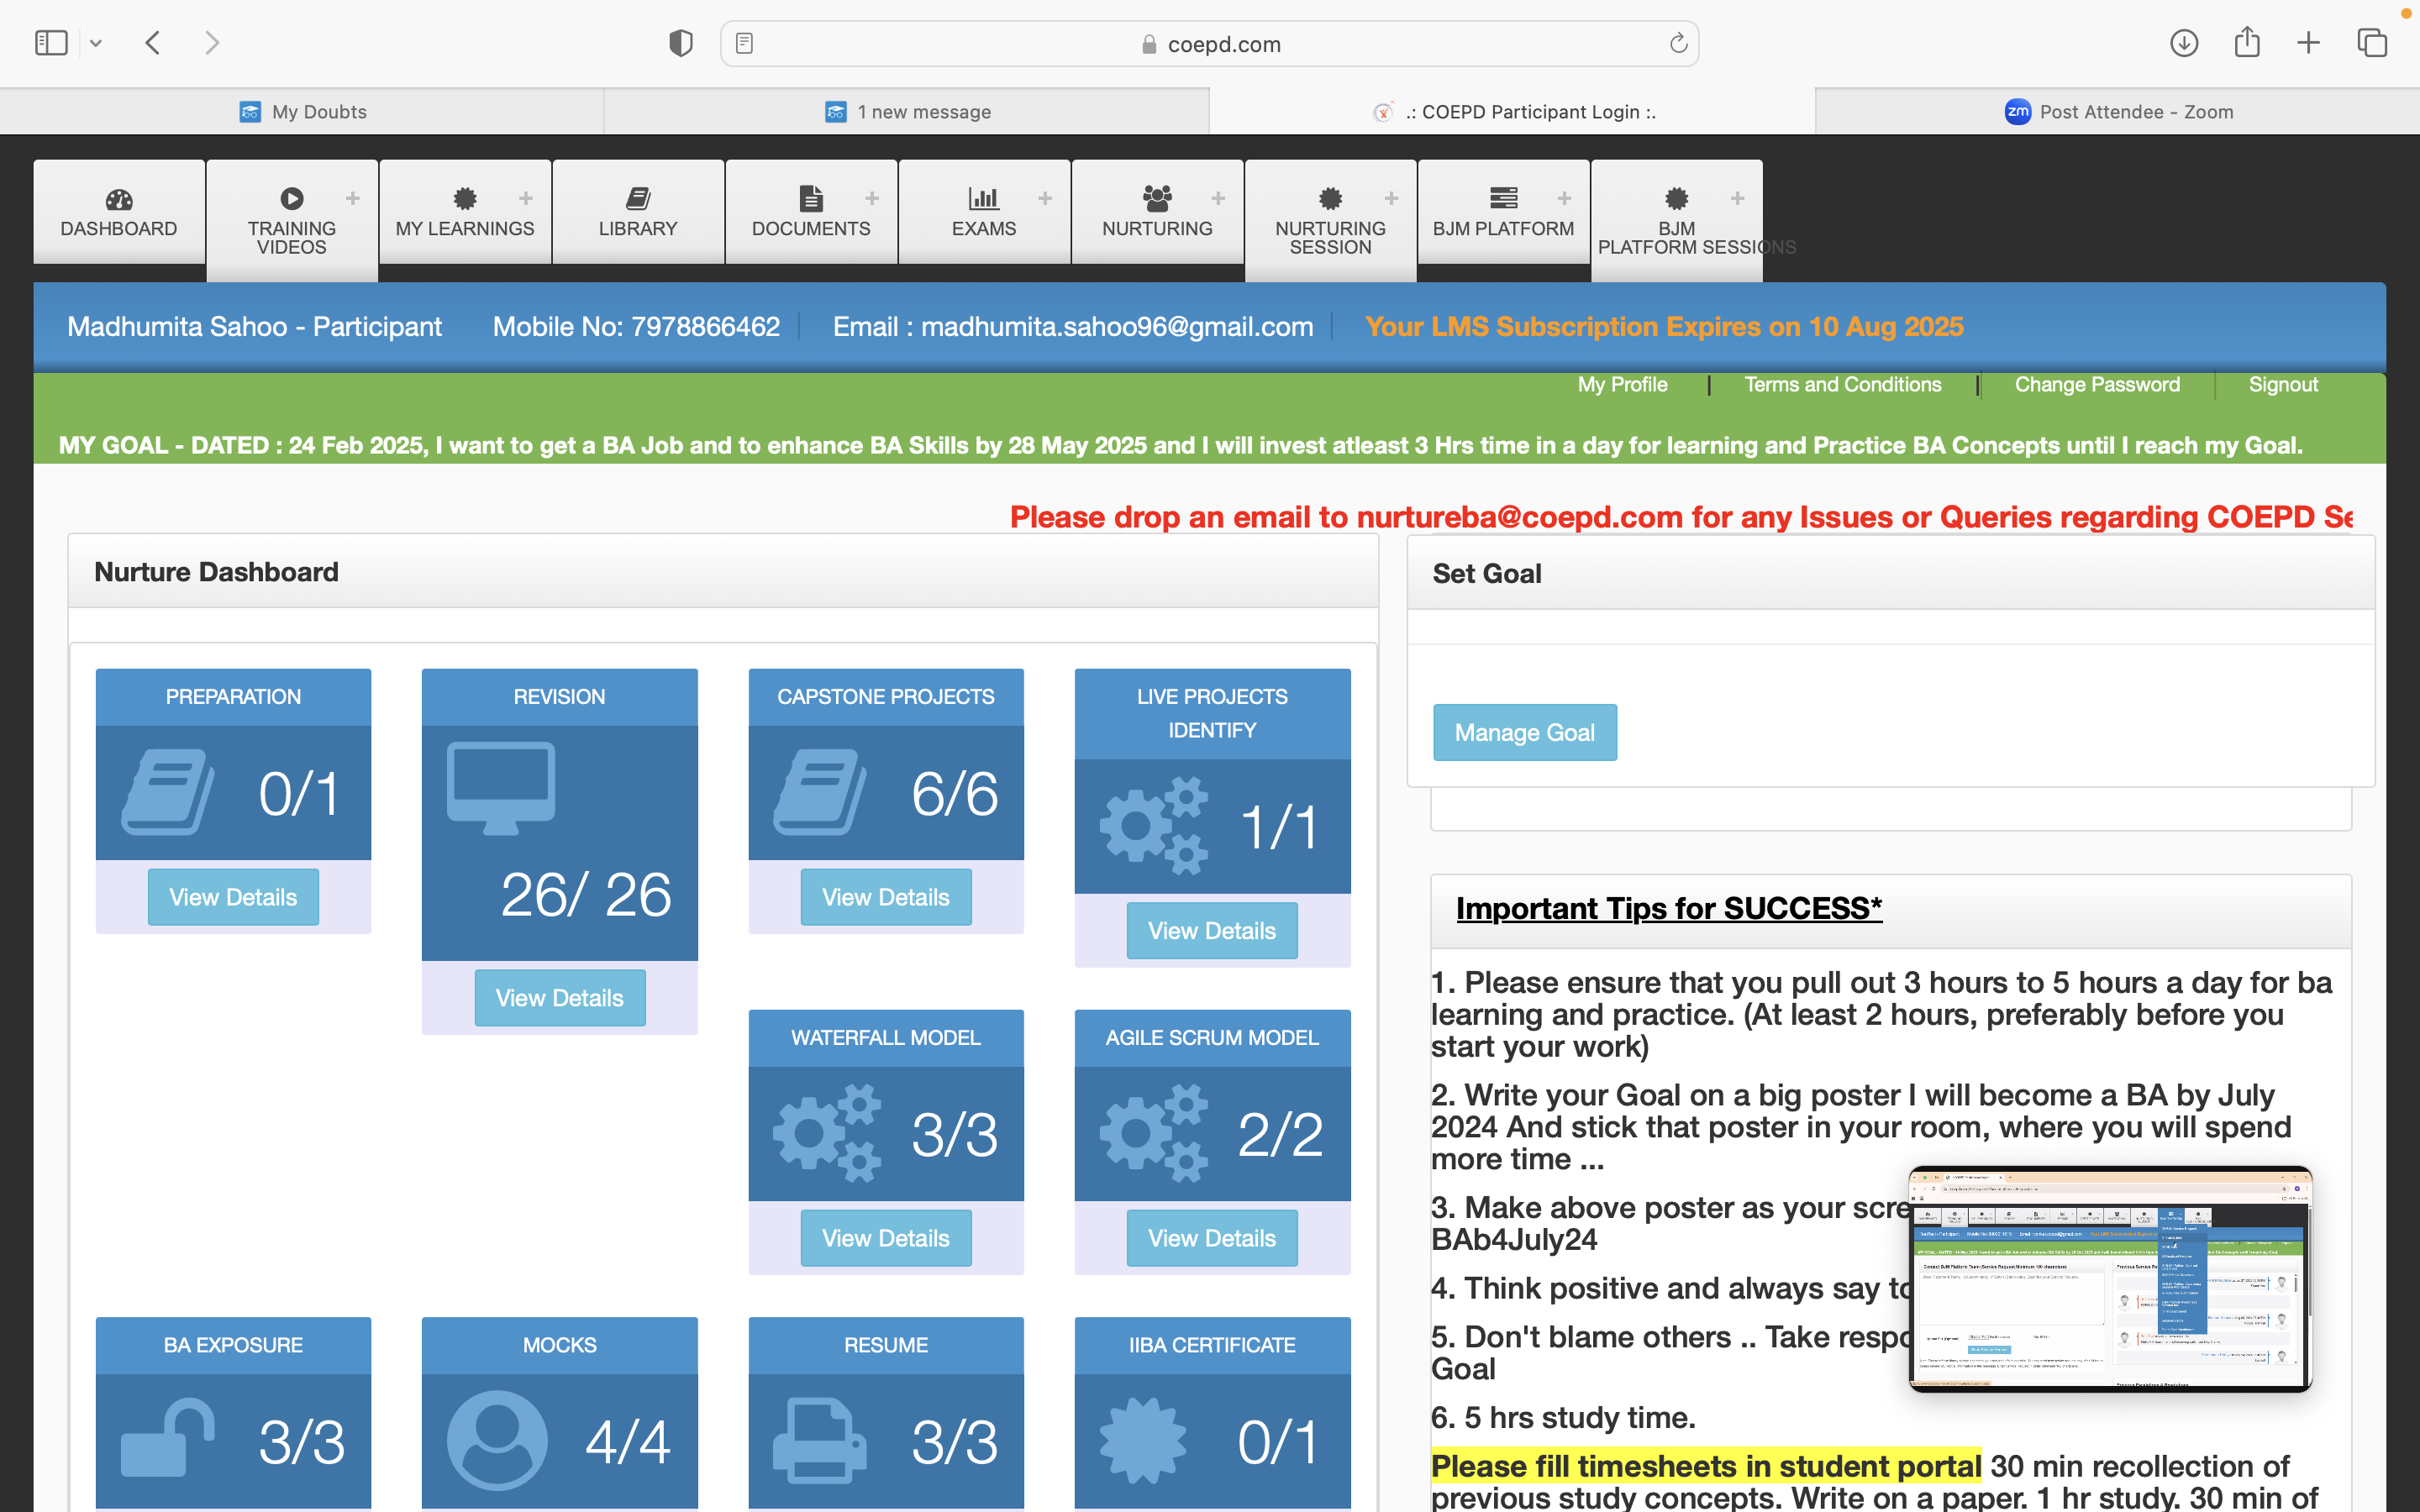Toggle the Safari sidebar

(x=51, y=43)
